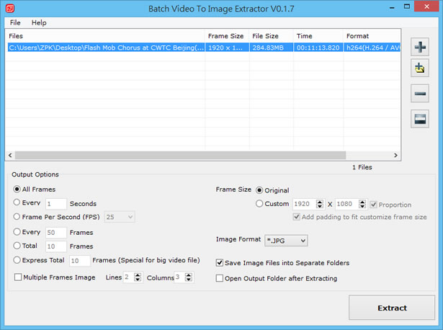Open the File menu
The width and height of the screenshot is (443, 330).
click(x=15, y=23)
